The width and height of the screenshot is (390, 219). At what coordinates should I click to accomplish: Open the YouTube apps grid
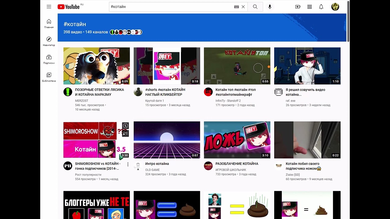310,7
